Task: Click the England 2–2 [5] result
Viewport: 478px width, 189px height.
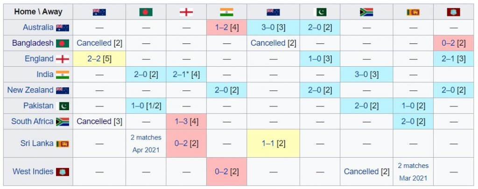Action: coord(99,59)
